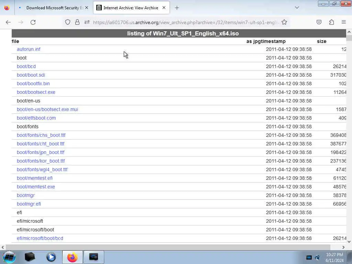
Task: Open the boot/etfsboot.com link
Action: [36, 118]
